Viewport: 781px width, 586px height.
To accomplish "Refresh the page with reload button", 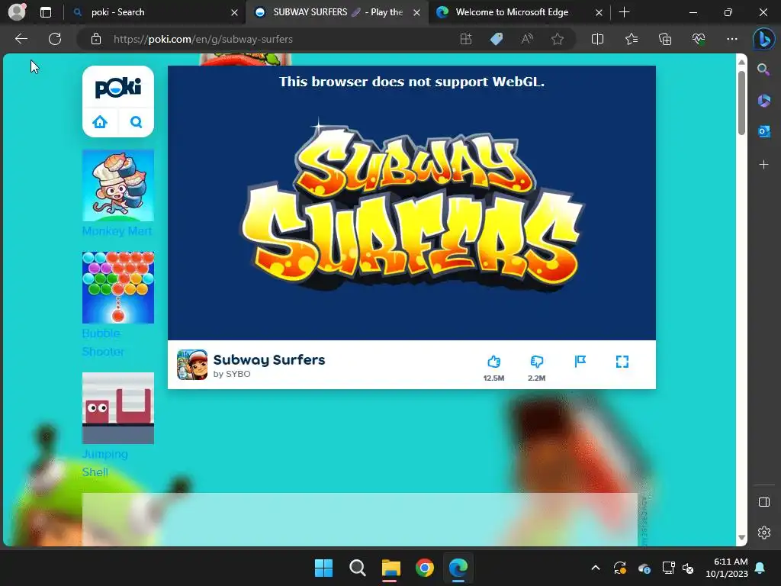I will (55, 39).
